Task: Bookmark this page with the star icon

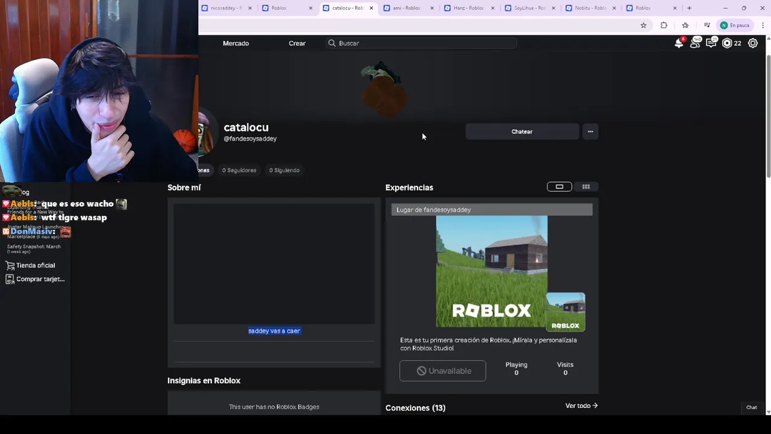Action: coord(643,25)
